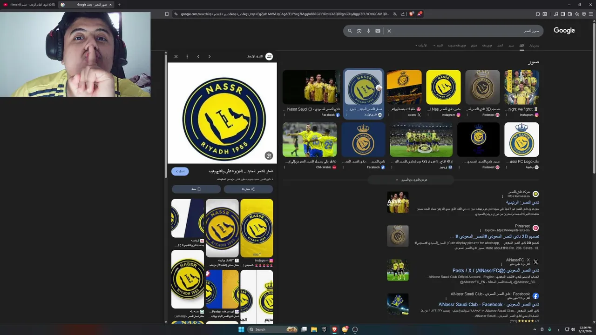
Task: Click the Save bookmark button in preview
Action: point(196,189)
